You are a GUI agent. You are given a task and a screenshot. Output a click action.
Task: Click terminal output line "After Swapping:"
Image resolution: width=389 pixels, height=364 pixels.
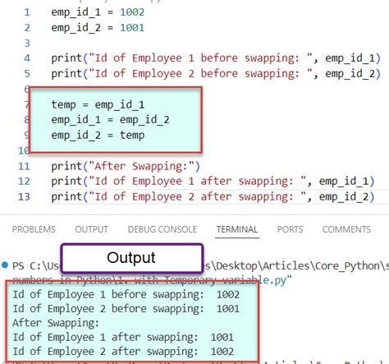coord(56,323)
